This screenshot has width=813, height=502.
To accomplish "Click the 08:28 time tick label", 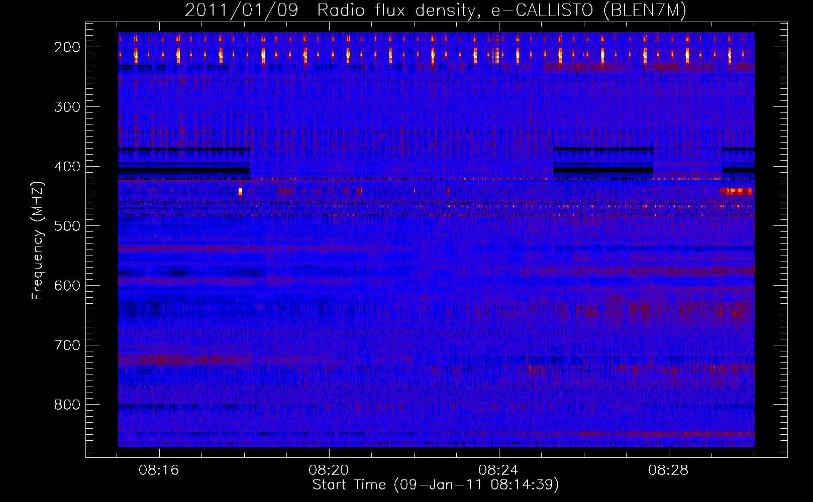I will [x=669, y=470].
